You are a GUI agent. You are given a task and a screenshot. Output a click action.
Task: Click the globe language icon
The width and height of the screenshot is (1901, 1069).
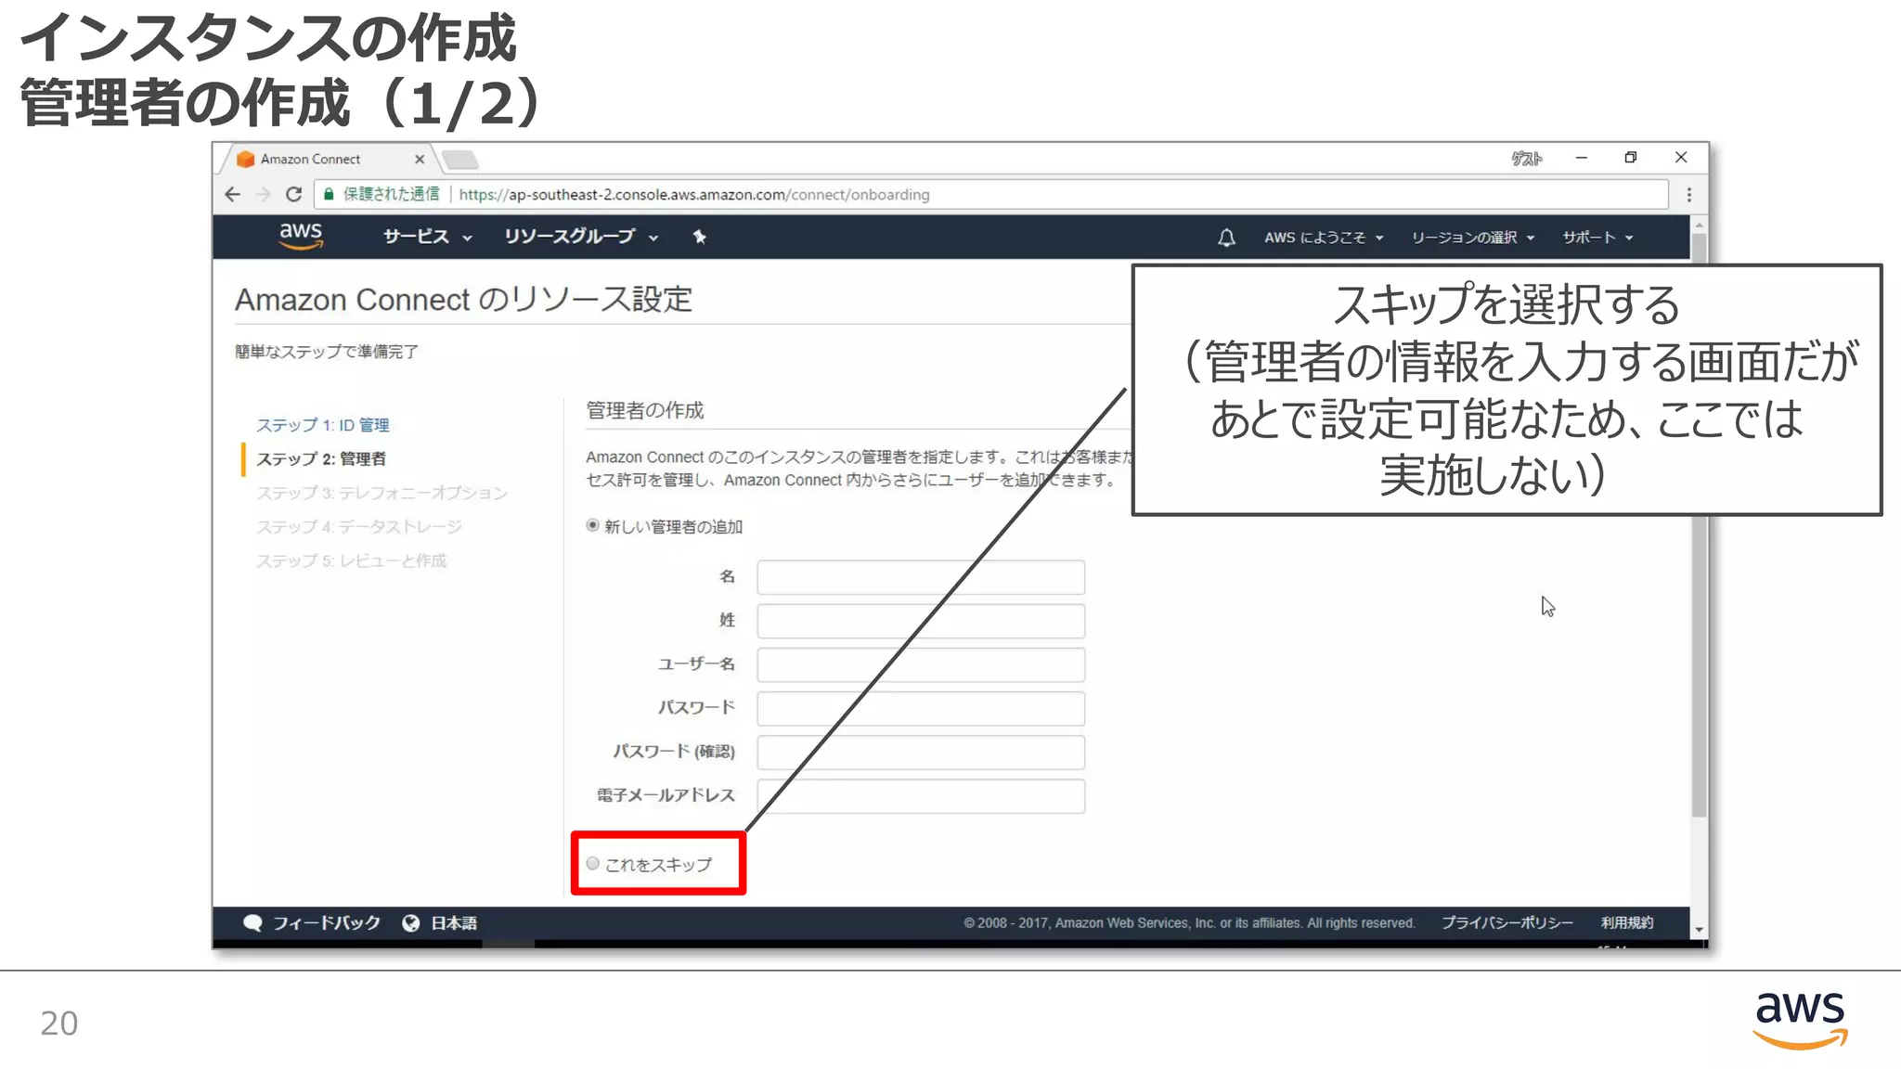pos(410,922)
